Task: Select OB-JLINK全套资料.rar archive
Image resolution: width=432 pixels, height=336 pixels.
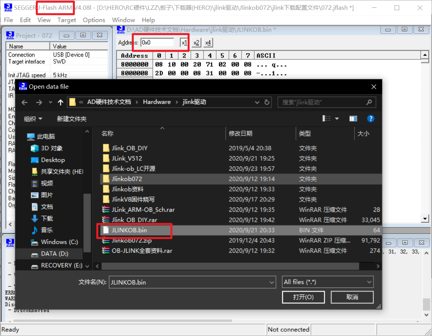Action: tap(241, 250)
